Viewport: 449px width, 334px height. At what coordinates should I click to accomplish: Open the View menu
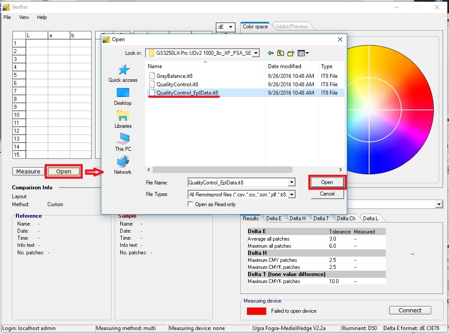pos(24,17)
